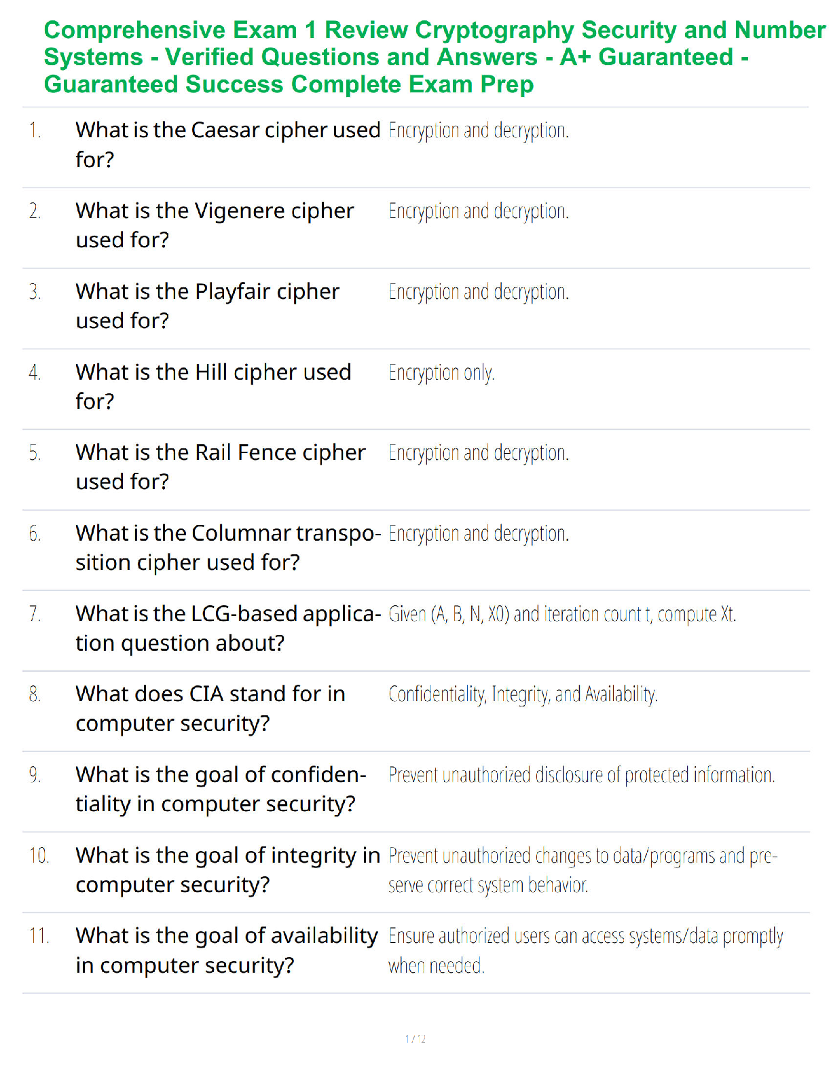Click the LCG-based application question
Image resolution: width=831 pixels, height=1076 pixels.
(228, 628)
